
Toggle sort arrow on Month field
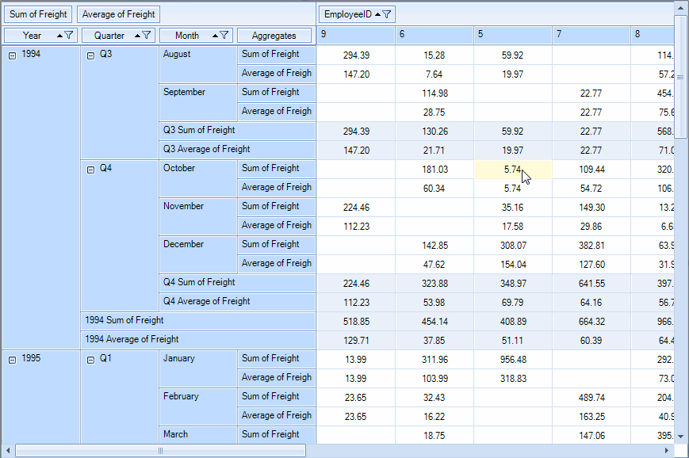click(215, 36)
